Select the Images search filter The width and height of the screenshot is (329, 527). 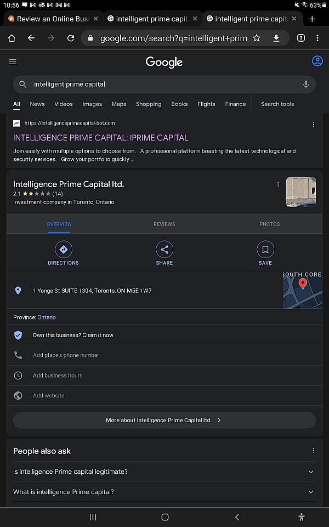tap(92, 104)
